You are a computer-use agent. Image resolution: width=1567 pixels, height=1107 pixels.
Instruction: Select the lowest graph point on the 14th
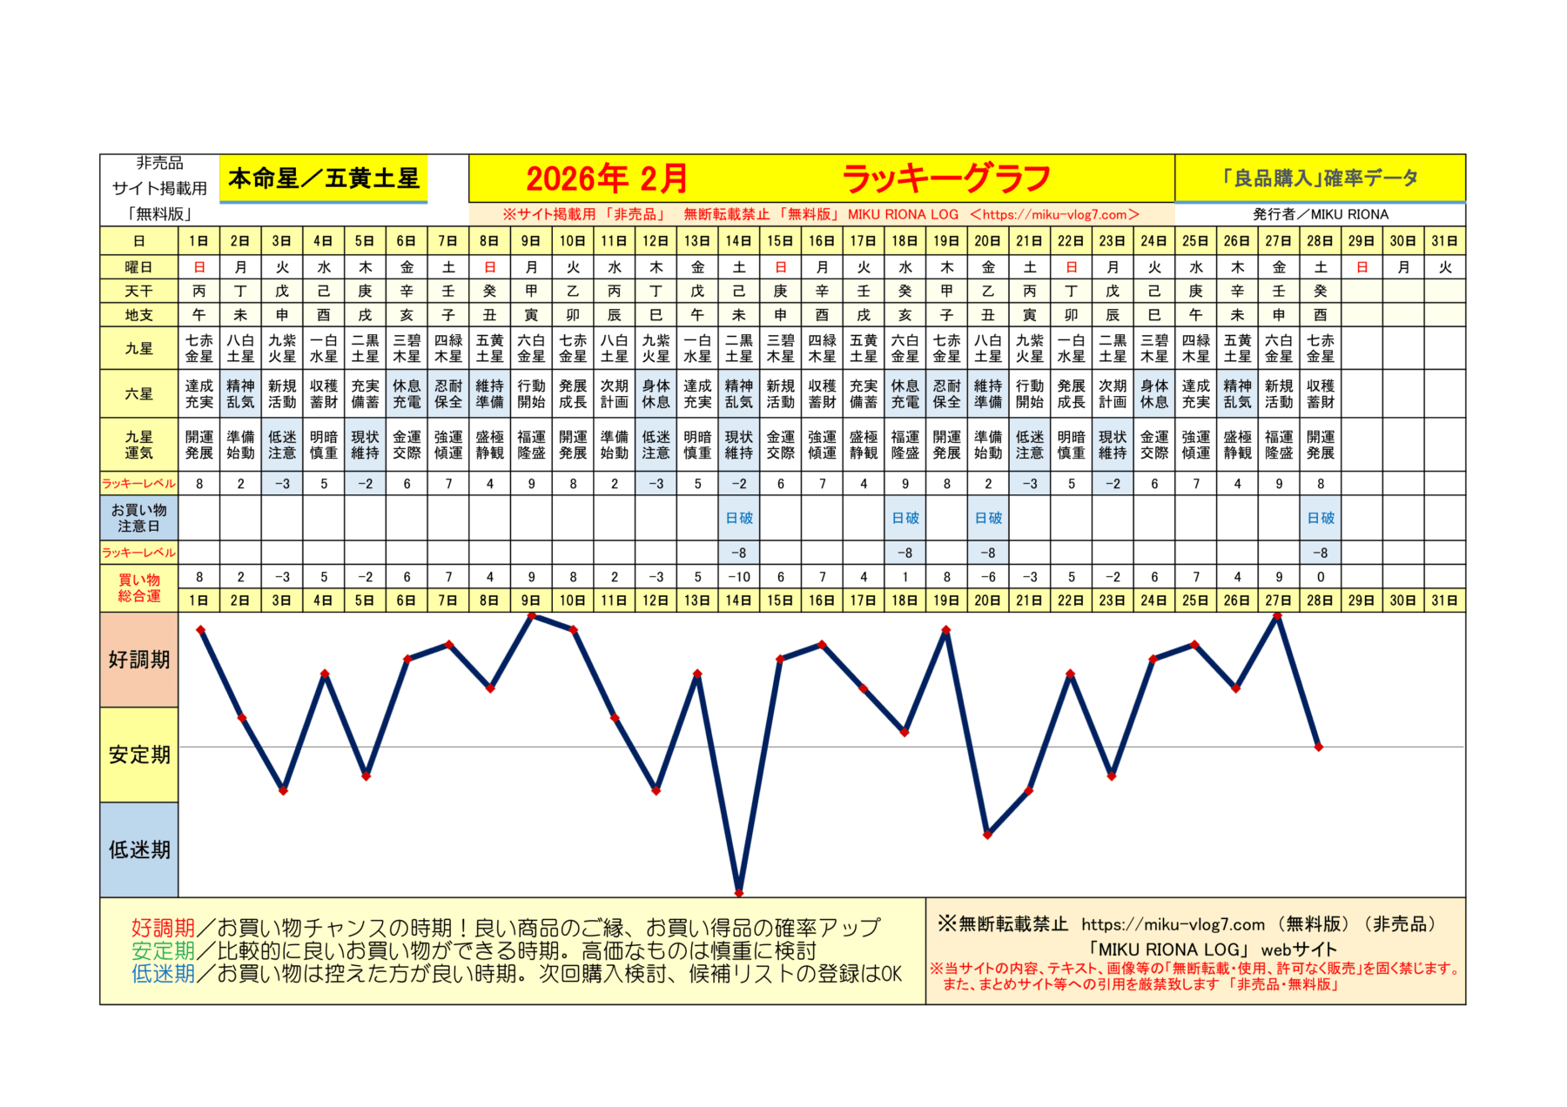coord(739,892)
